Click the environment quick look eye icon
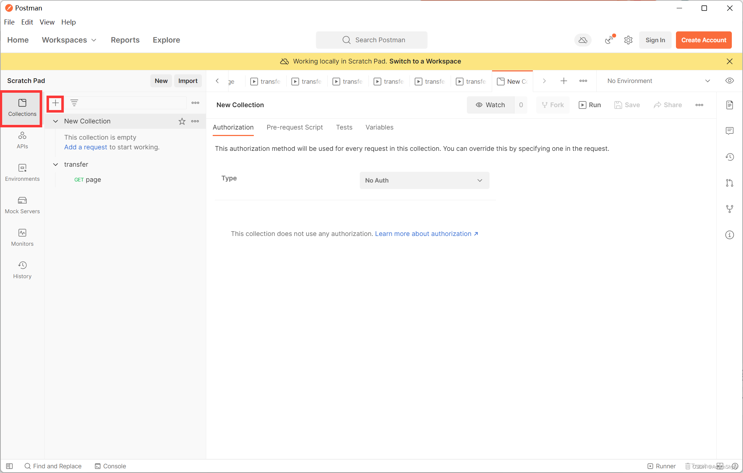This screenshot has width=743, height=473. click(729, 81)
